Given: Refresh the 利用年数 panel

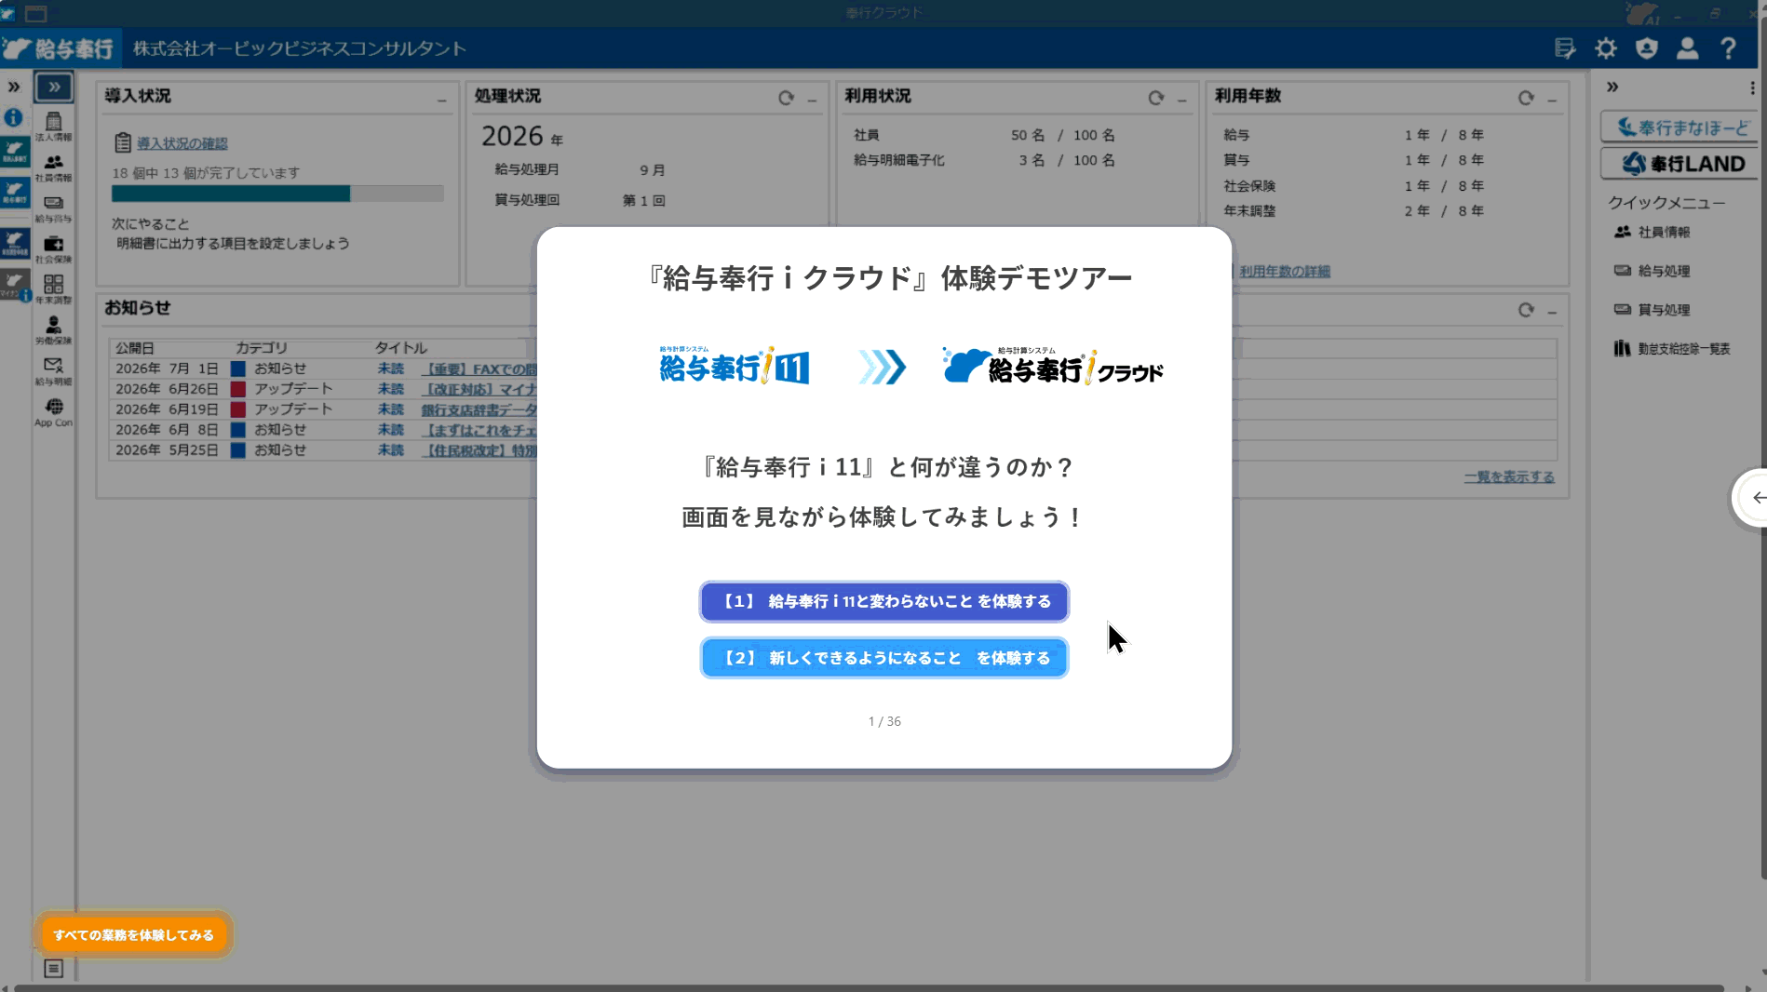Looking at the screenshot, I should (x=1526, y=98).
